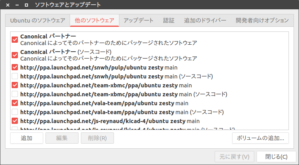
Task: Disable the snwh/pulp main PPA checkbox
Action: [x=15, y=67]
